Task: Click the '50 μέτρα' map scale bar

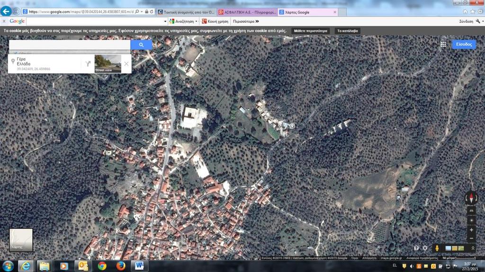Action: click(x=459, y=258)
